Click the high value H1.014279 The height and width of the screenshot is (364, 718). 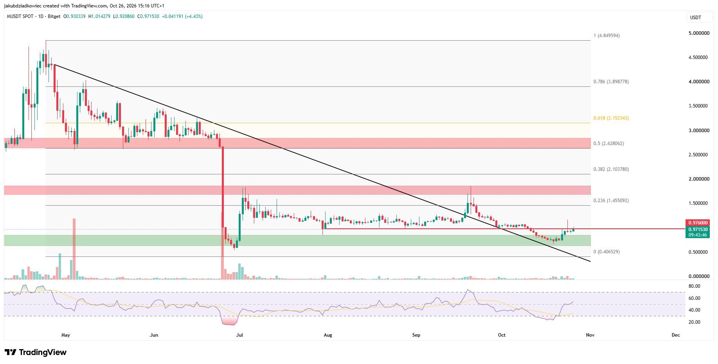(x=99, y=16)
